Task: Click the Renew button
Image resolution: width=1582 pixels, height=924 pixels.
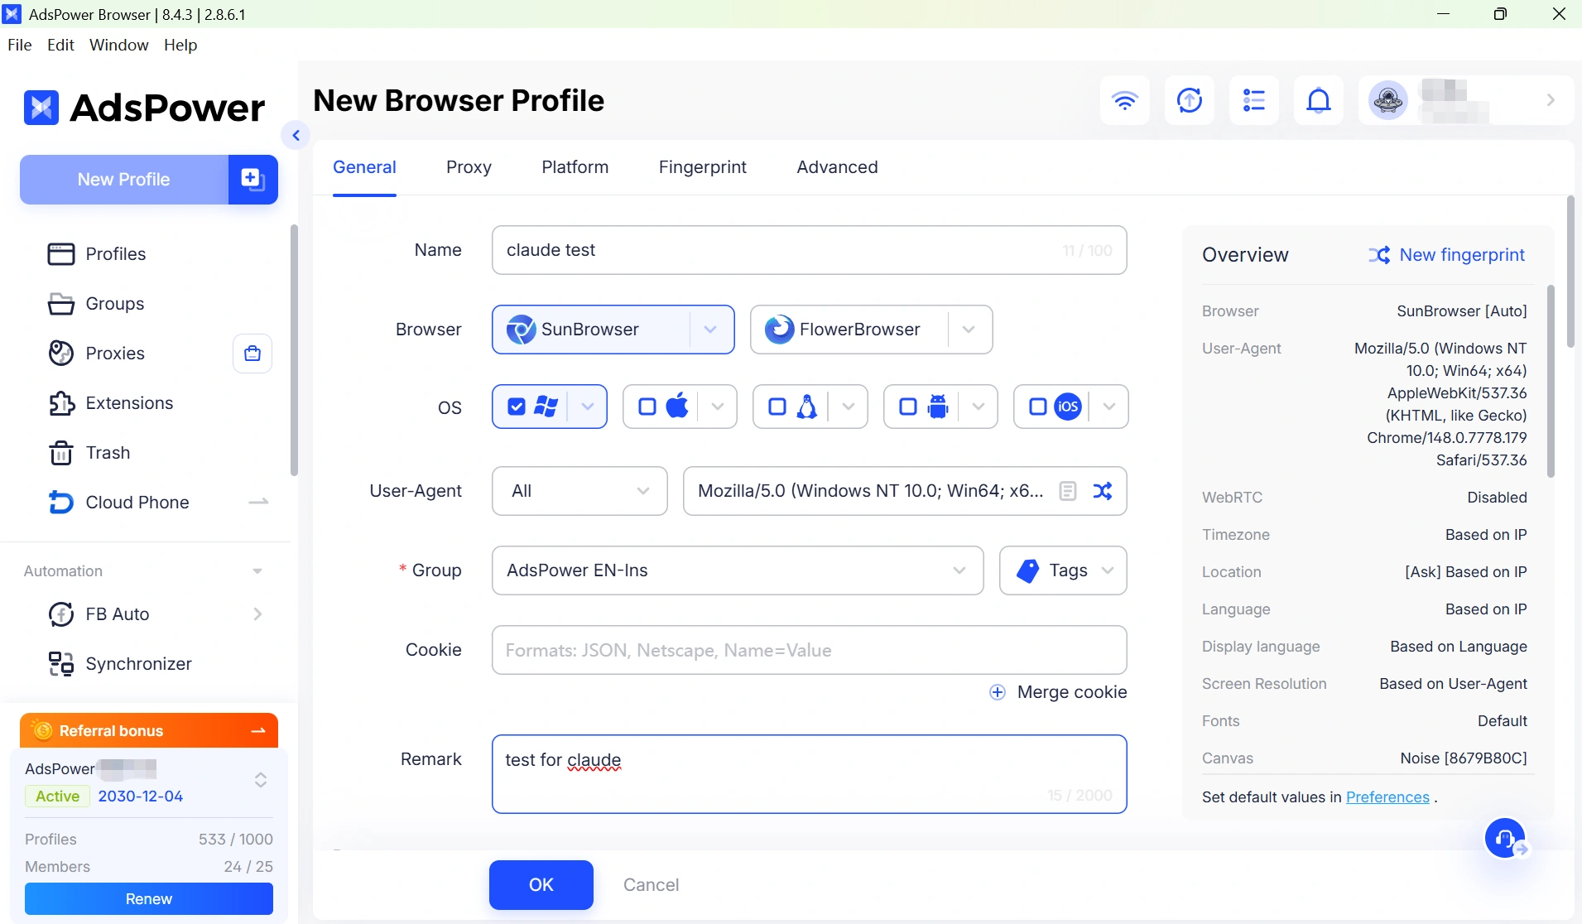Action: tap(149, 899)
